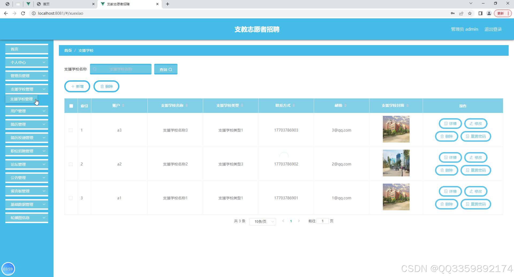Click the 支援学校名称 search input field

click(x=121, y=69)
